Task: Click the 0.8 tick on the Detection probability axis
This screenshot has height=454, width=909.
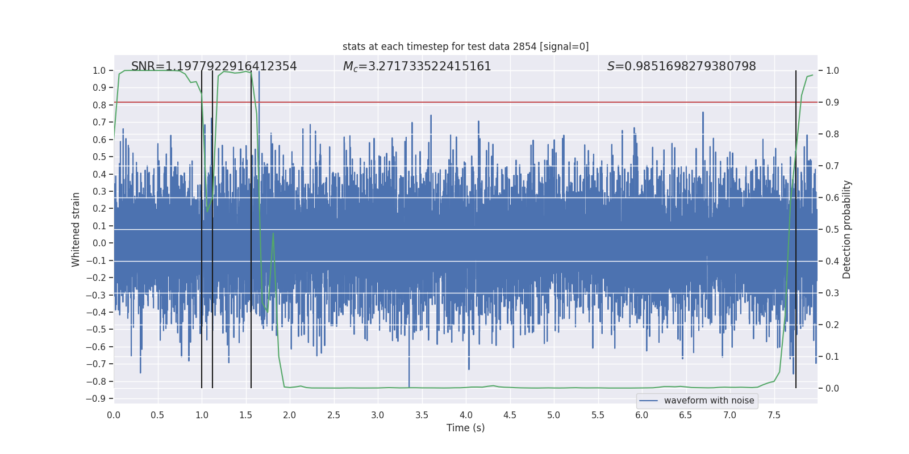Action: [x=832, y=134]
